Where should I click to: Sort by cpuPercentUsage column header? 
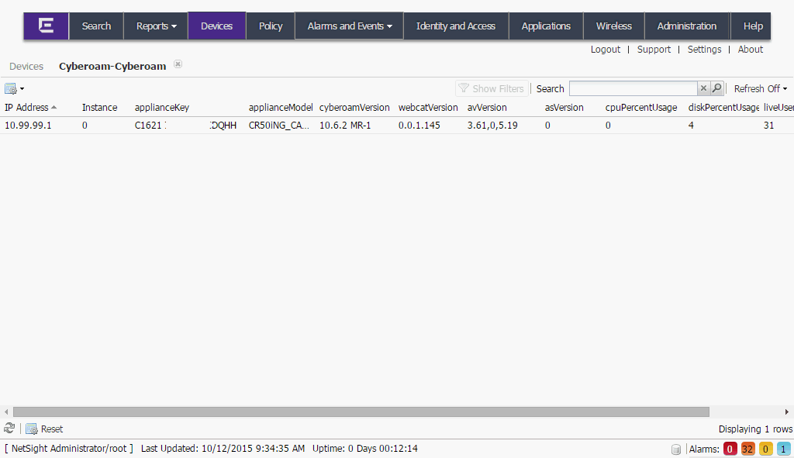(x=641, y=107)
